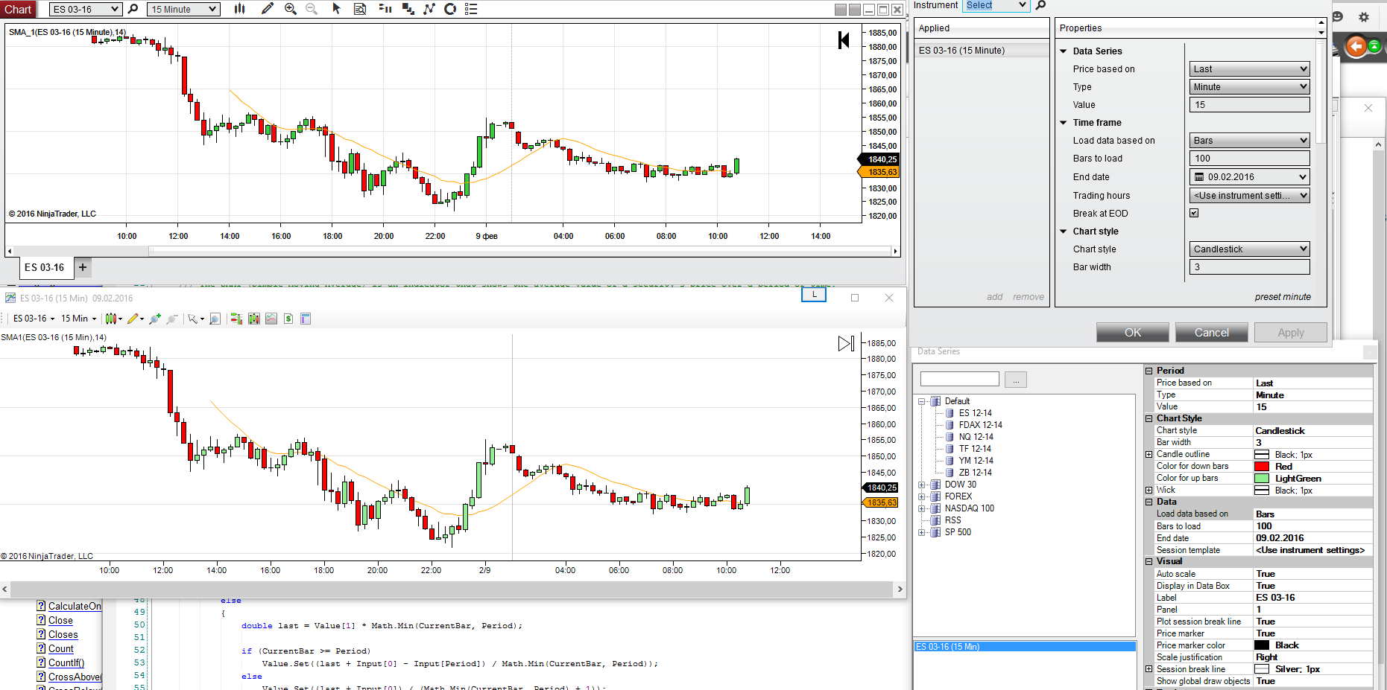Select the ES 03-16 chart tab
This screenshot has height=690, width=1387.
pos(45,267)
